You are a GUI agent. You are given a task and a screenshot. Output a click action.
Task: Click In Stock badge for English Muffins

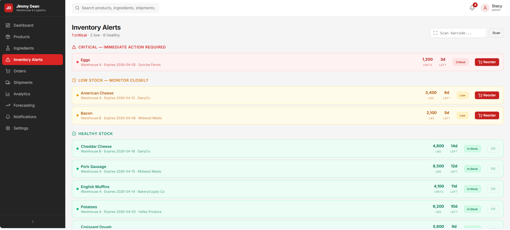point(472,189)
